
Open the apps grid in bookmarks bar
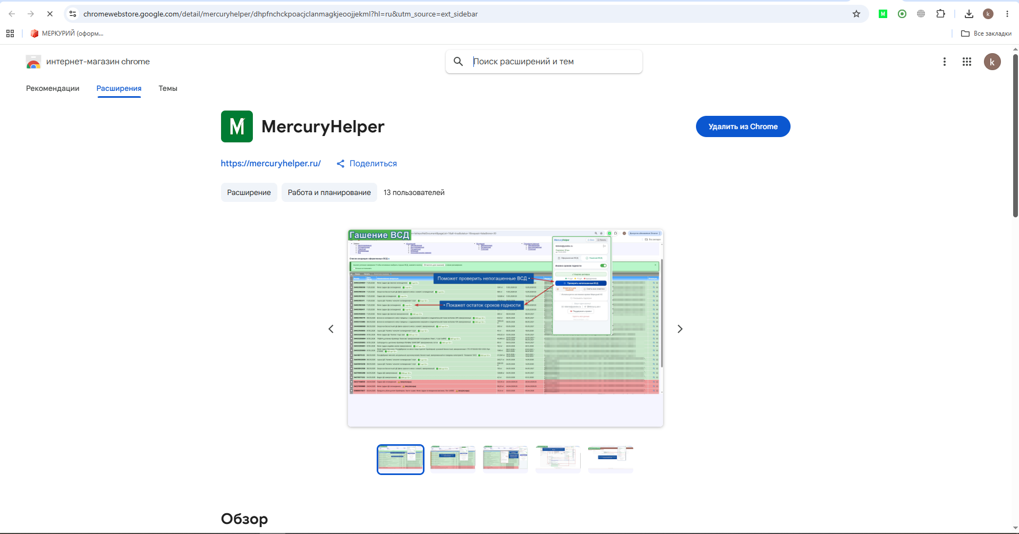[x=10, y=33]
